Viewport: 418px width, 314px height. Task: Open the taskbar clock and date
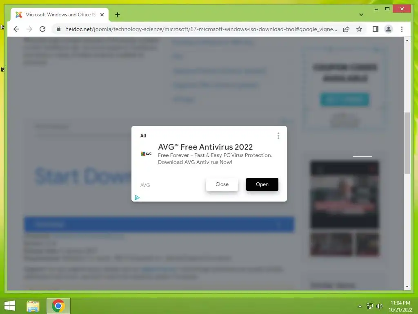pyautogui.click(x=400, y=306)
